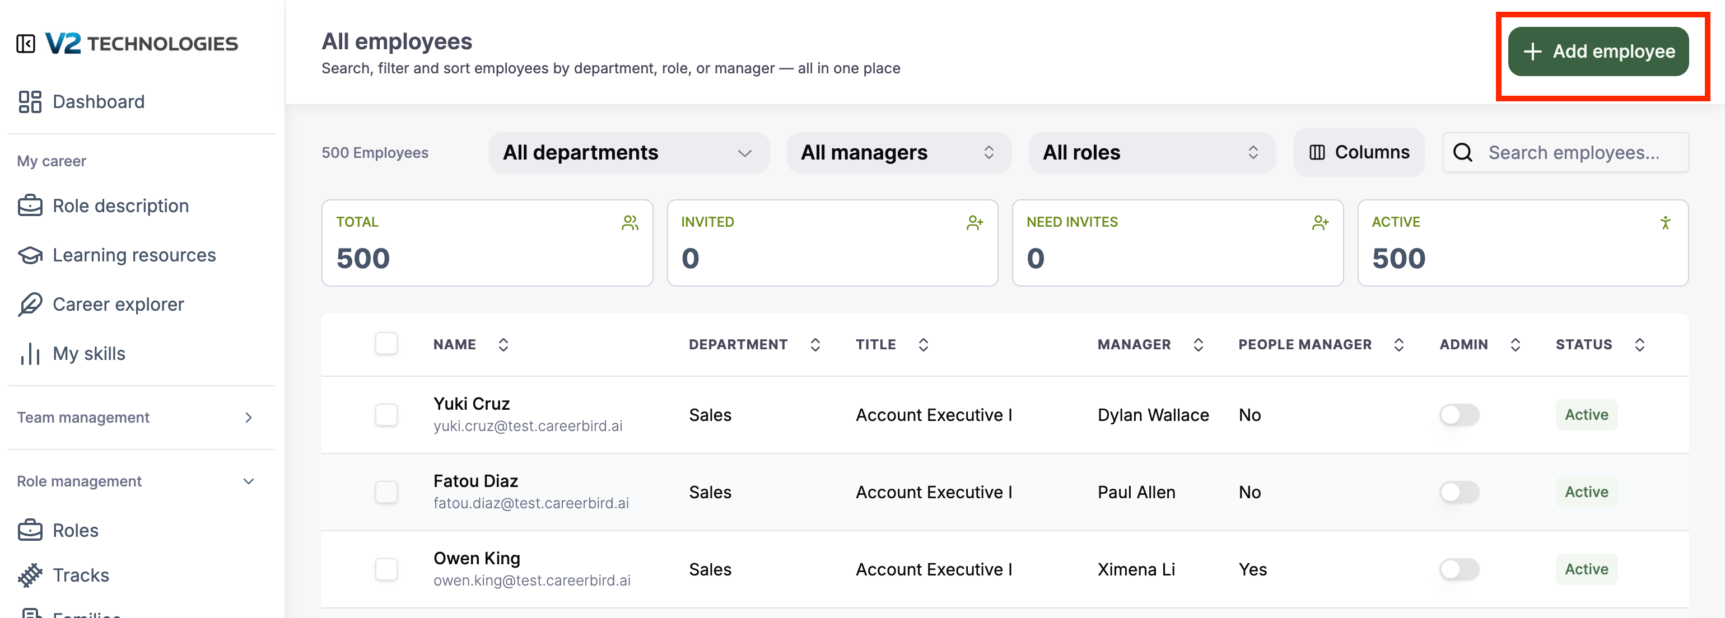Select Owen King row checkbox
1725x618 pixels.
pos(386,569)
